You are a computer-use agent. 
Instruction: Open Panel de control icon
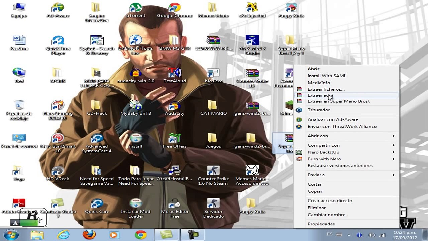pyautogui.click(x=19, y=141)
